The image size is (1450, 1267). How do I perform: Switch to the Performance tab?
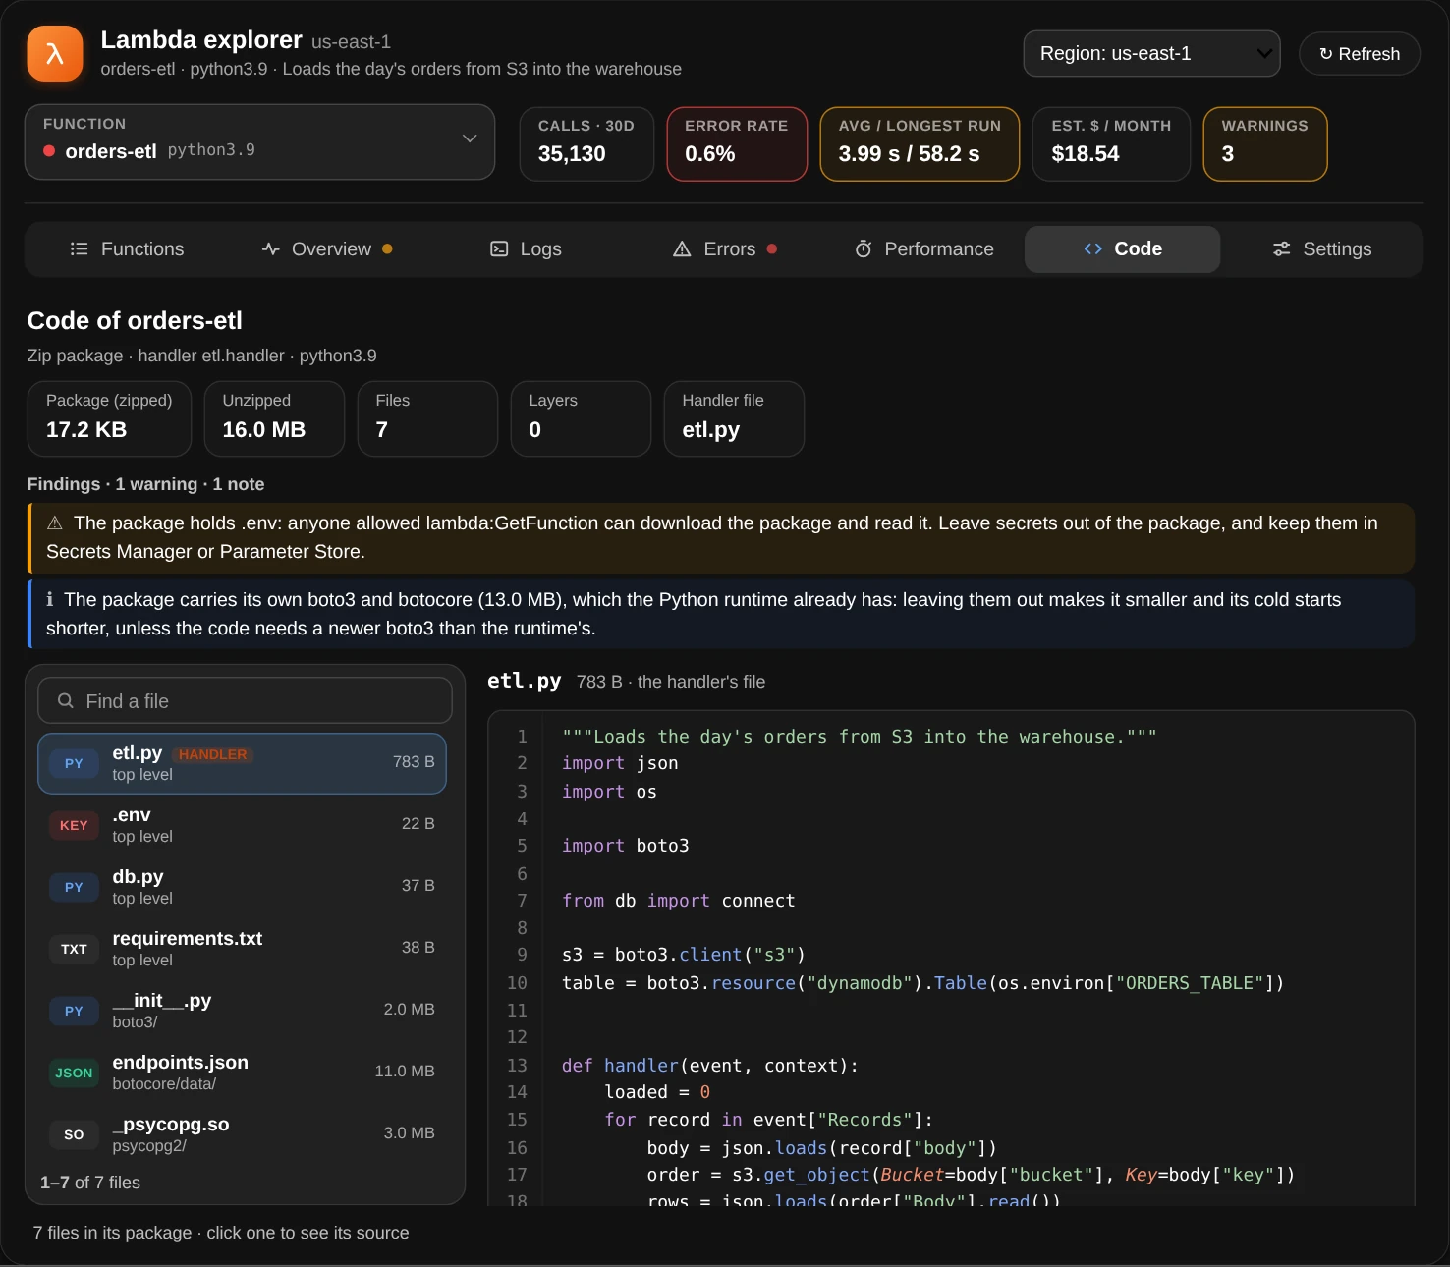924,249
